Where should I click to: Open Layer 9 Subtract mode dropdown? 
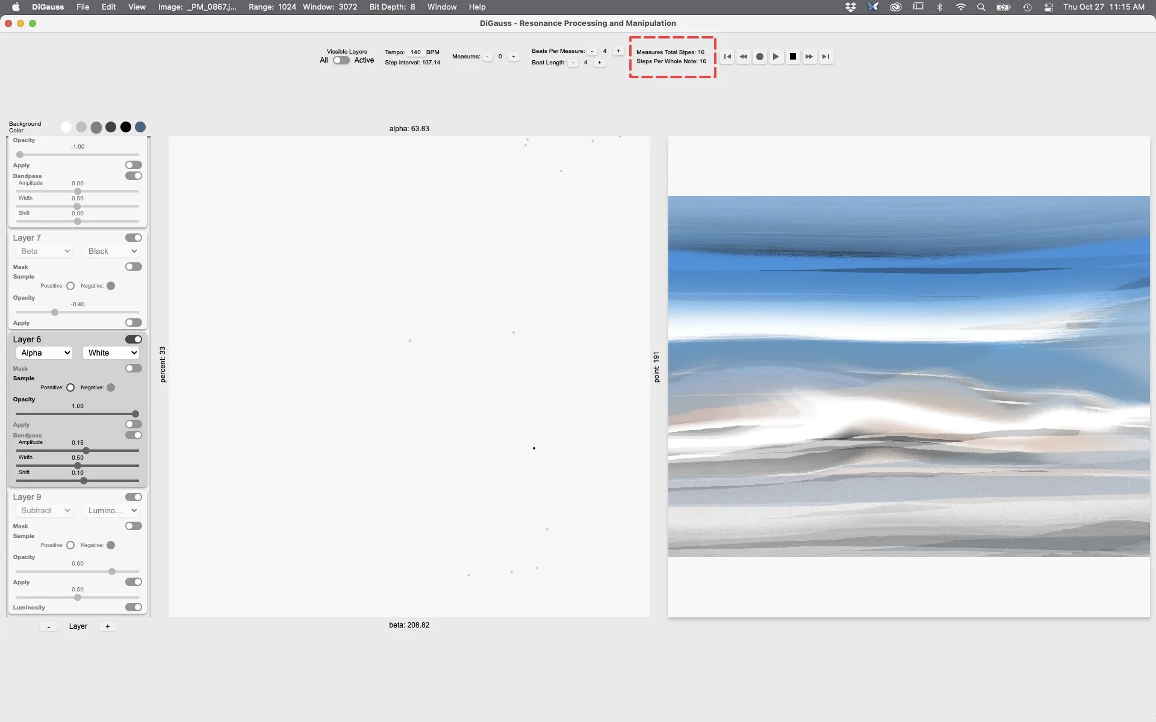45,510
